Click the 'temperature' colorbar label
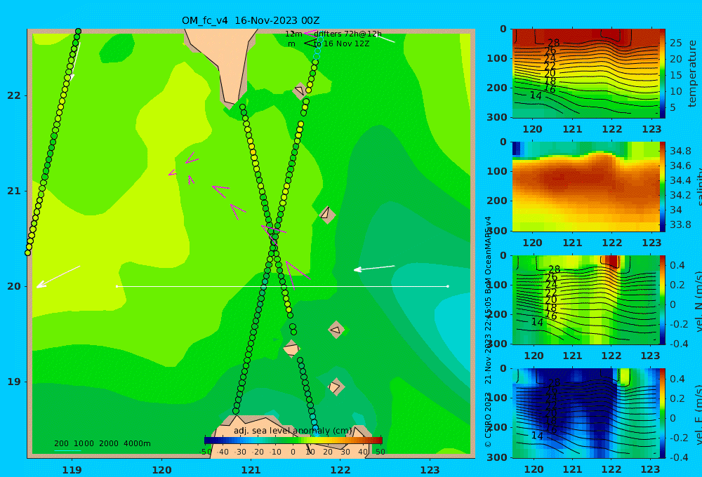The height and width of the screenshot is (477, 702). coord(693,74)
